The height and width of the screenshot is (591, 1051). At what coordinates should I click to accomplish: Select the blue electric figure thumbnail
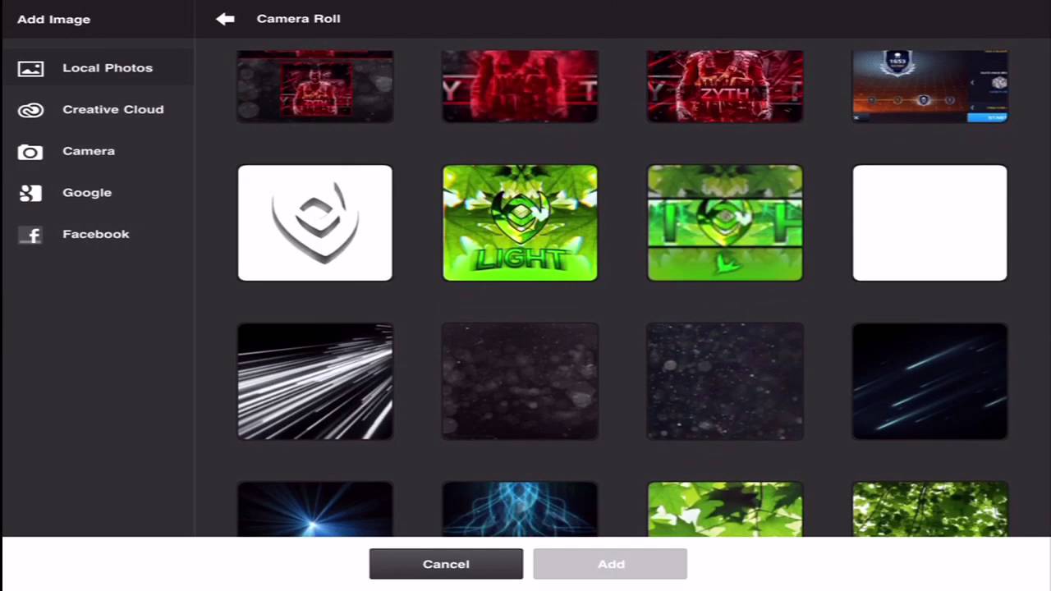coord(520,509)
